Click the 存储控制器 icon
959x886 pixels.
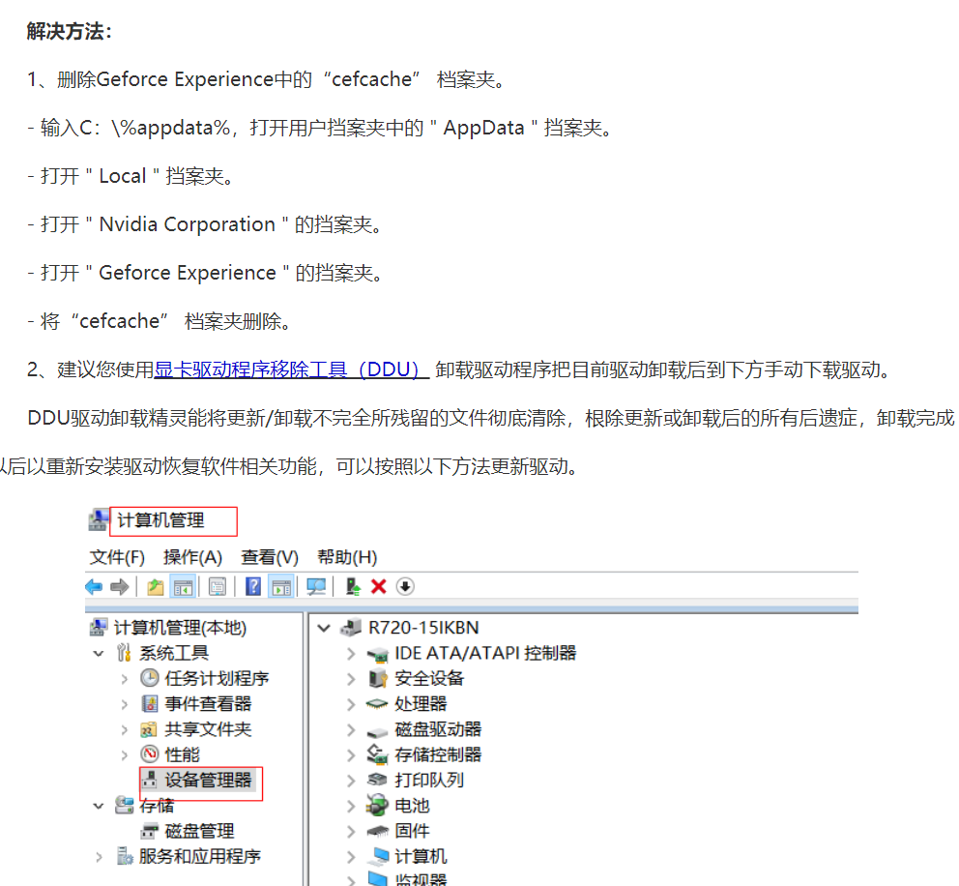click(x=377, y=755)
